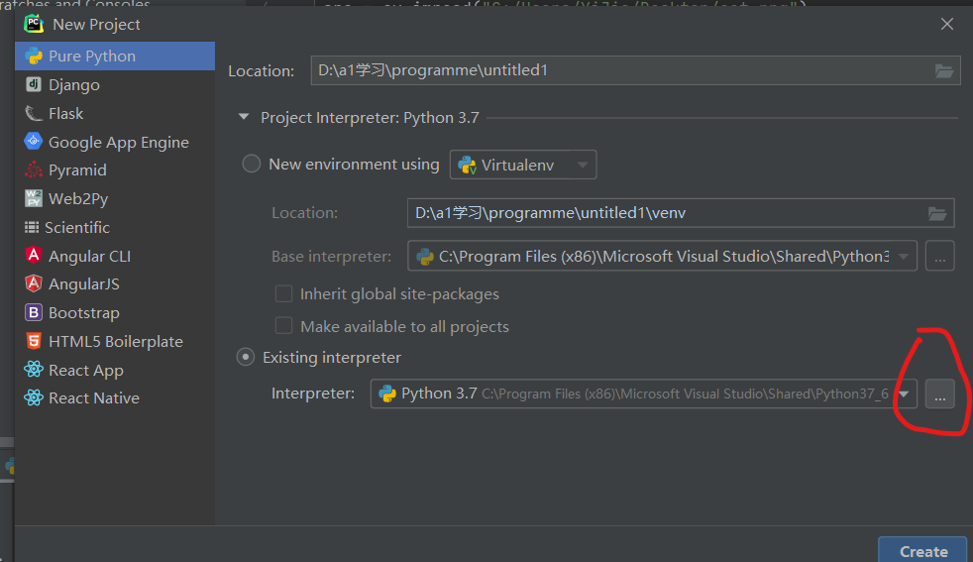Screen dimensions: 973x562
Task: Click the Flask icon in project list
Action: (33, 113)
